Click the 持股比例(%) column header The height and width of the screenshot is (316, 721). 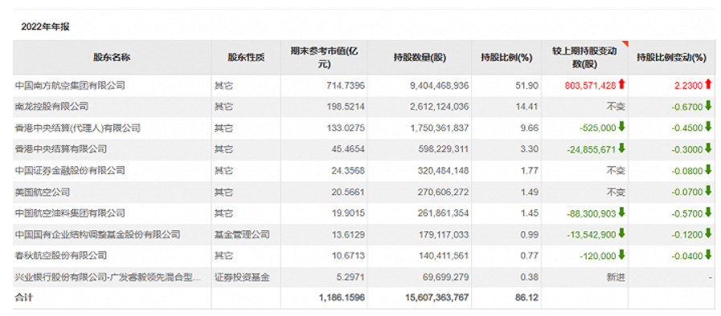[x=506, y=58]
